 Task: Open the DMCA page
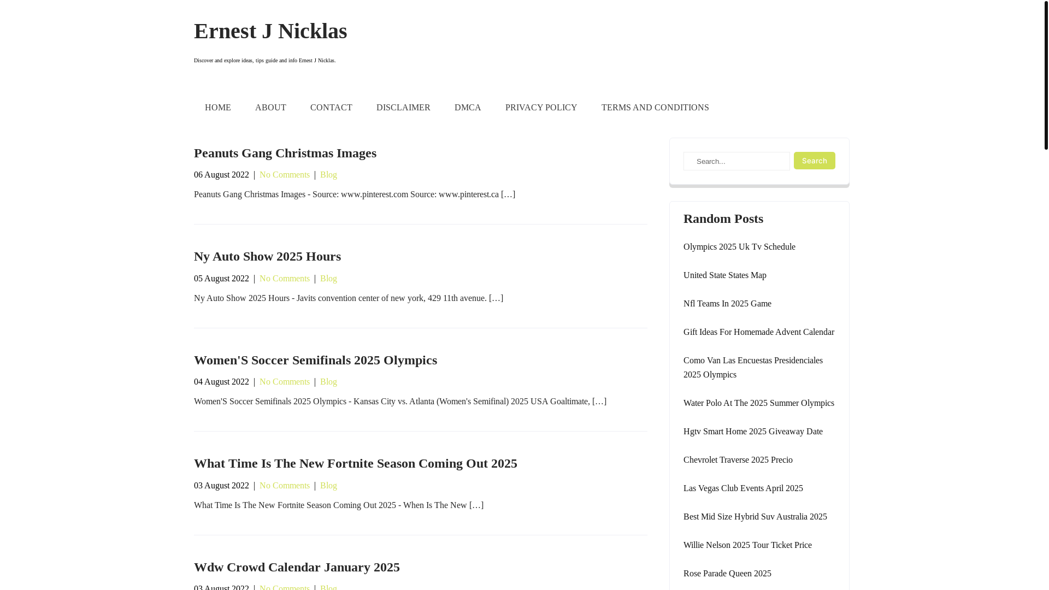tap(468, 108)
